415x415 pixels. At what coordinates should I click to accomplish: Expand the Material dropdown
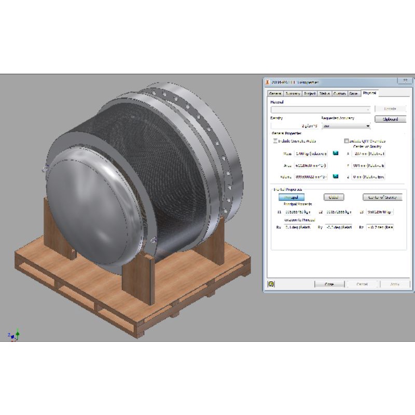320,109
